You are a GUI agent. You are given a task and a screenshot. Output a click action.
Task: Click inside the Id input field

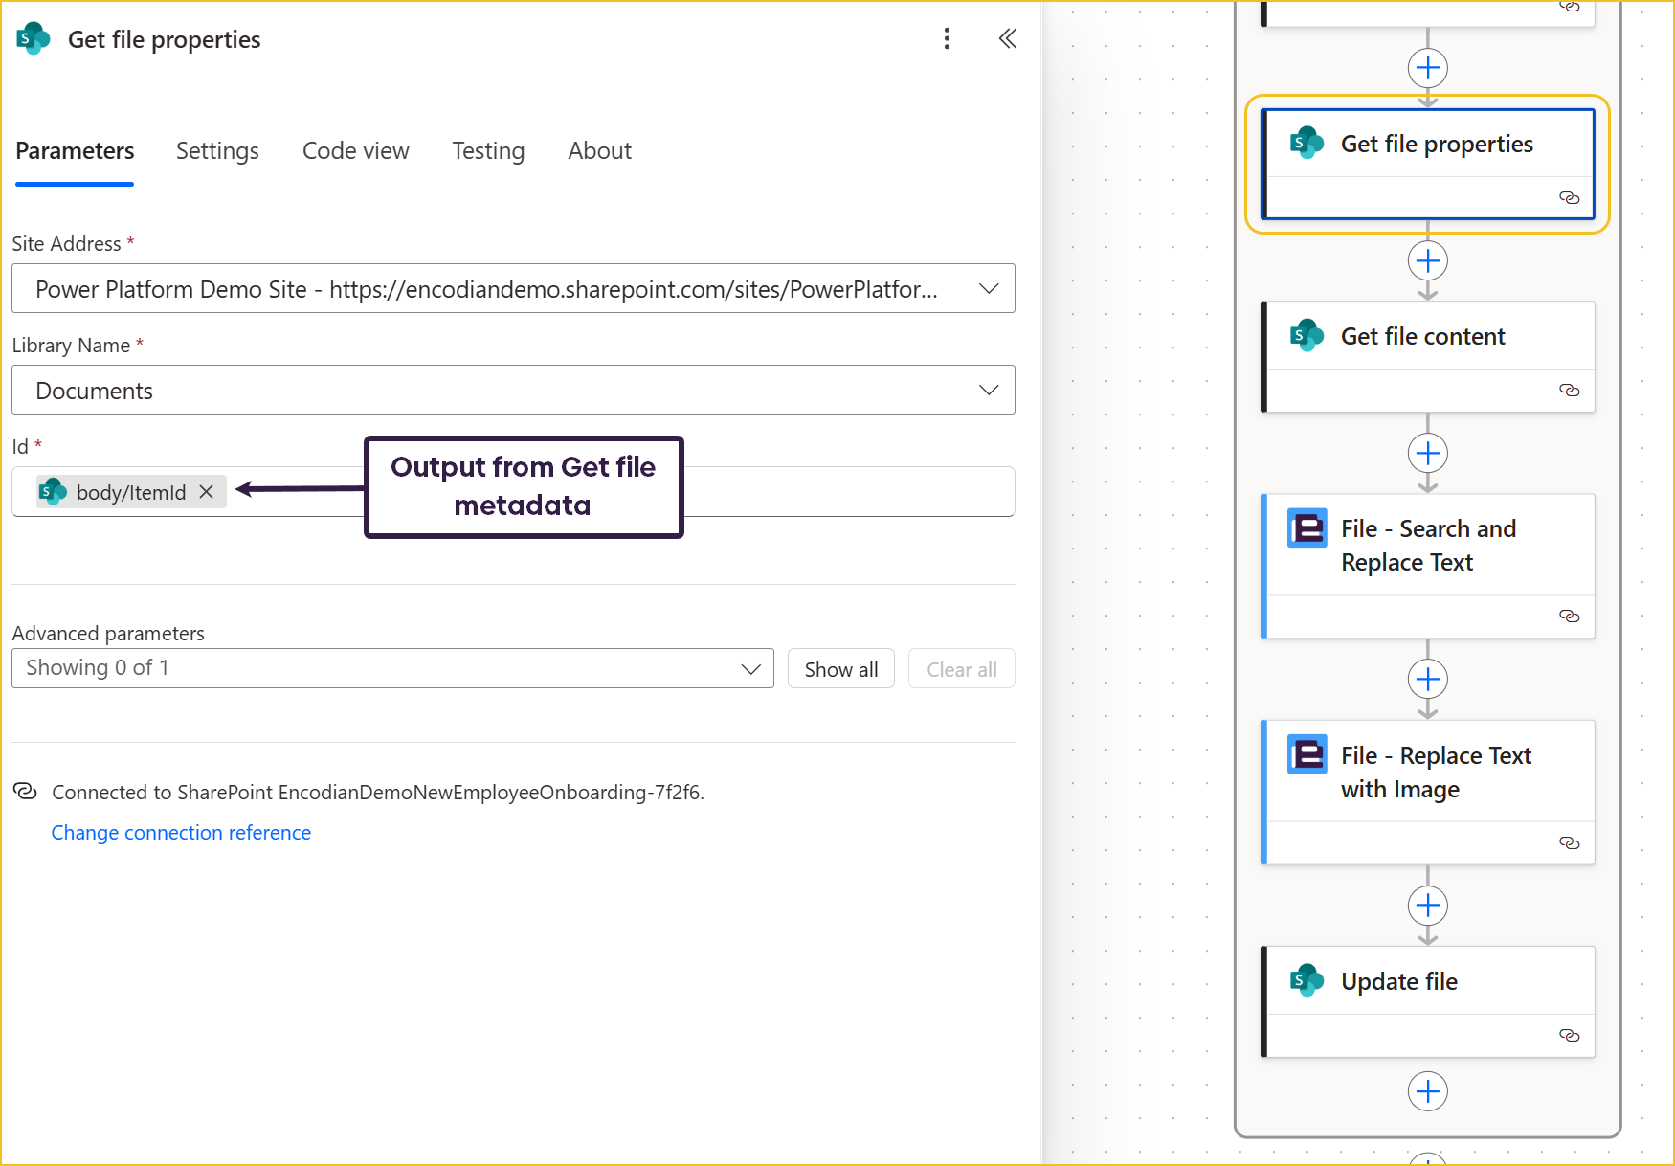click(x=842, y=492)
